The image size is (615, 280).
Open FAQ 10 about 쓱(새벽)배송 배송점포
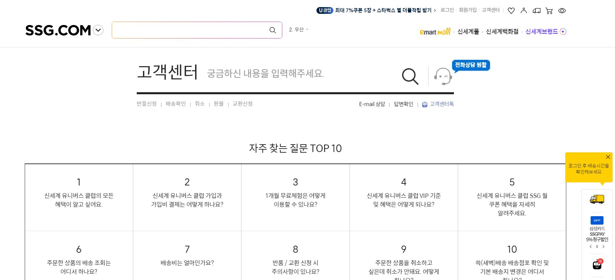coord(512,256)
